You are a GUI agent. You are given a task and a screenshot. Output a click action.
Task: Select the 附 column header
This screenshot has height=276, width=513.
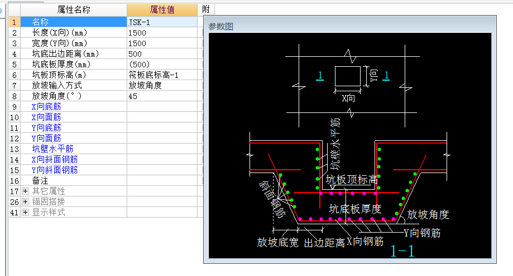pyautogui.click(x=206, y=10)
